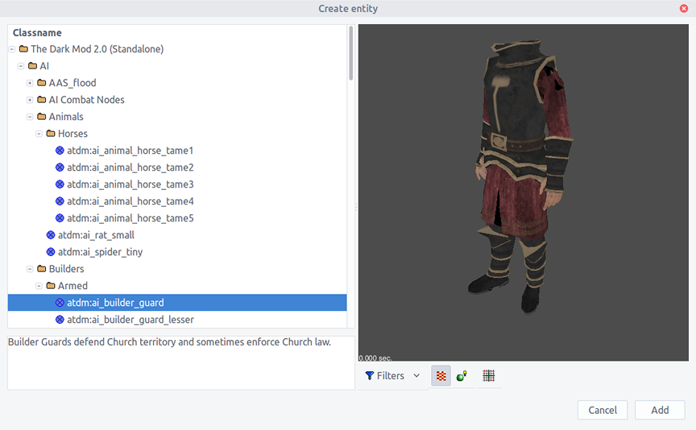This screenshot has height=430, width=696.
Task: Select atdm:ai_builder_guard_lesser entity
Action: tap(130, 320)
